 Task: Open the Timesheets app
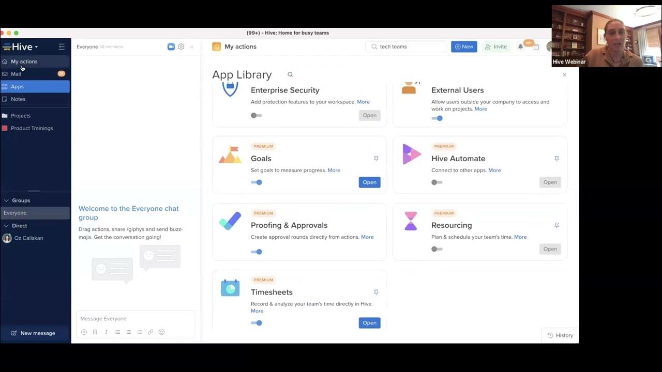pyautogui.click(x=369, y=322)
